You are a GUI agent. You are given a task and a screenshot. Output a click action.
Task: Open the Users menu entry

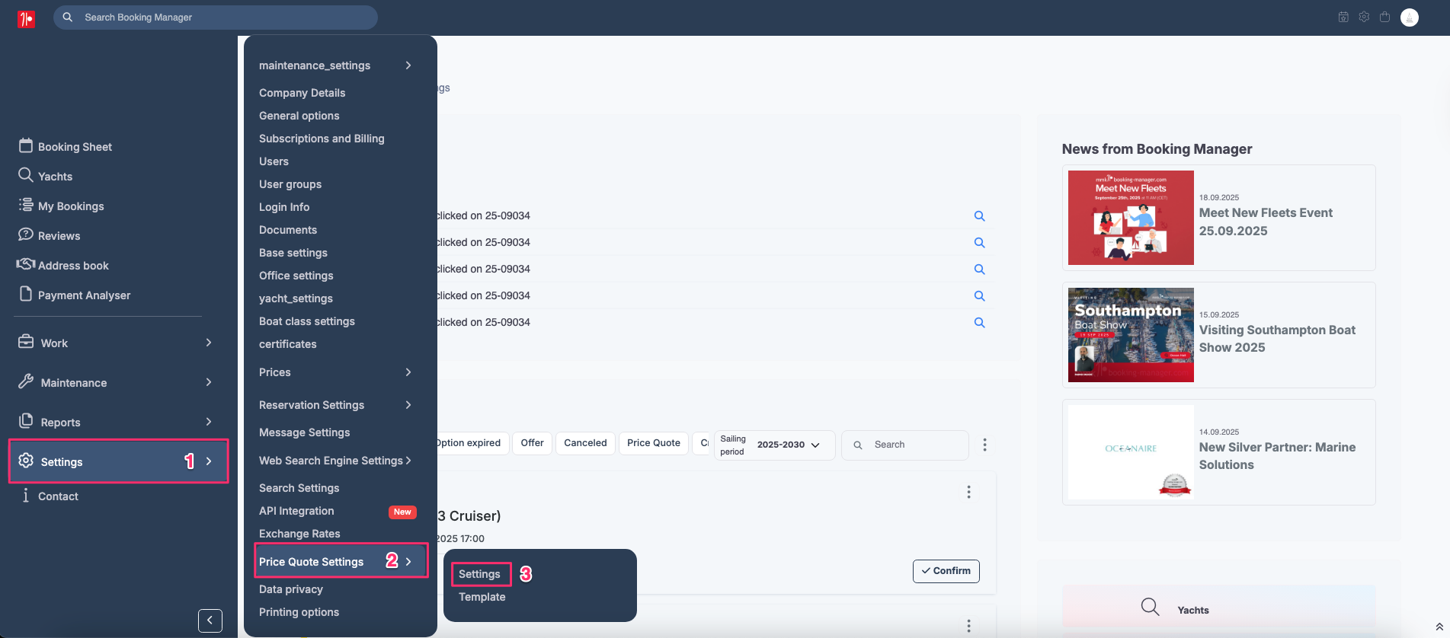pos(274,161)
